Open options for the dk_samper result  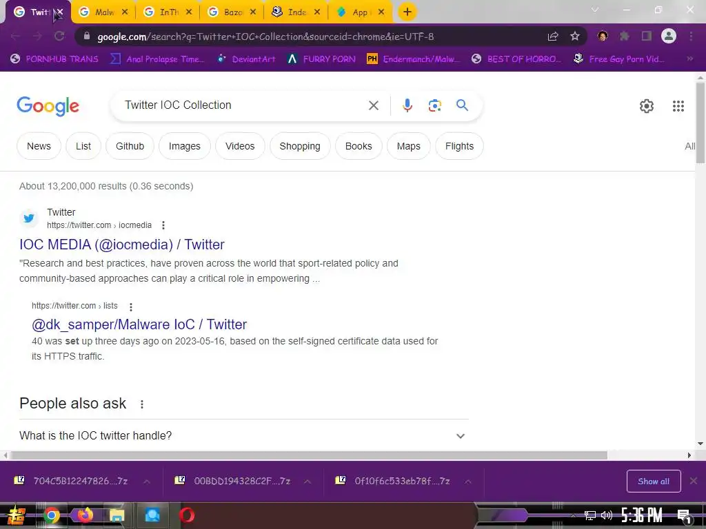point(131,307)
